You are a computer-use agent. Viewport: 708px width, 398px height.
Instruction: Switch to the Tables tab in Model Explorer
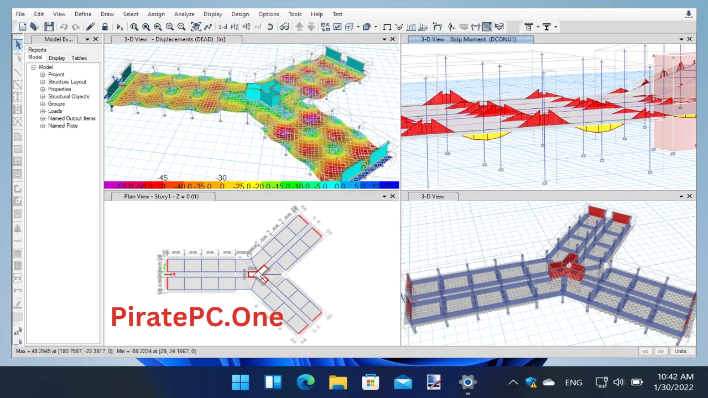[79, 58]
